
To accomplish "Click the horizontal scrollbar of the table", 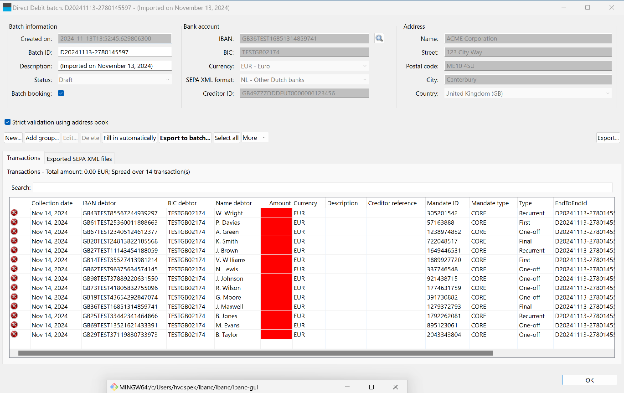I will (255, 353).
